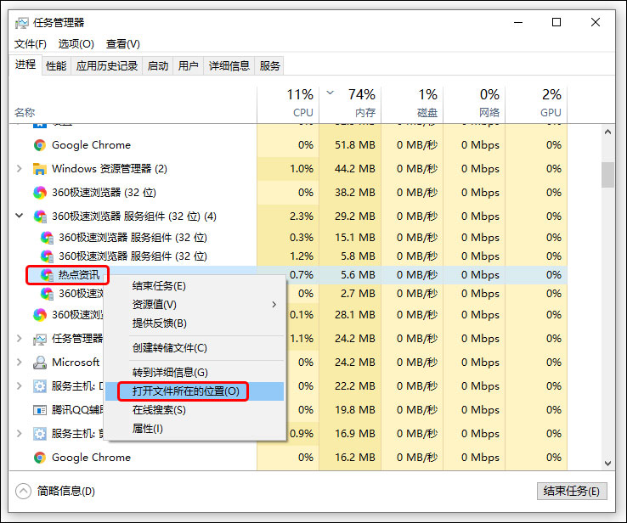
Task: Click the vertical scrollbar thumb
Action: pyautogui.click(x=607, y=175)
